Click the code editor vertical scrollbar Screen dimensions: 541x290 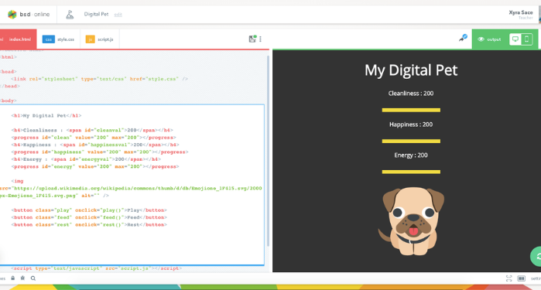pos(268,151)
